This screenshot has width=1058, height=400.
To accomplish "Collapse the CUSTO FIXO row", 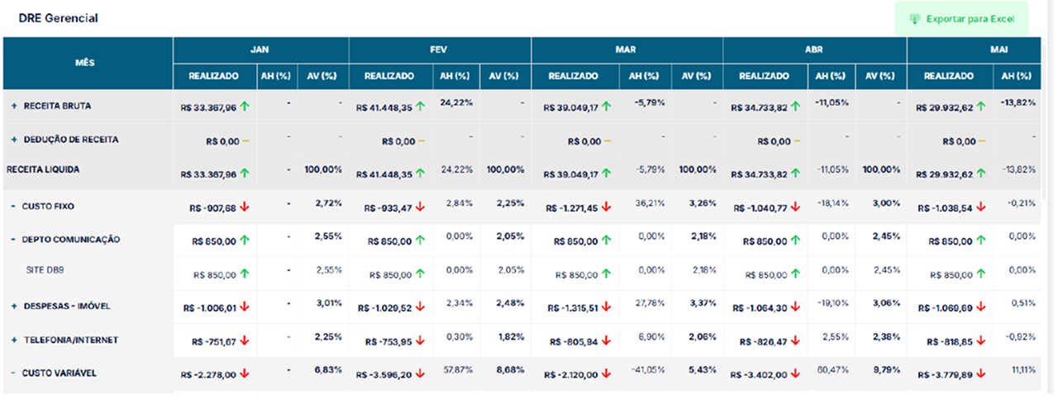I will tap(13, 206).
